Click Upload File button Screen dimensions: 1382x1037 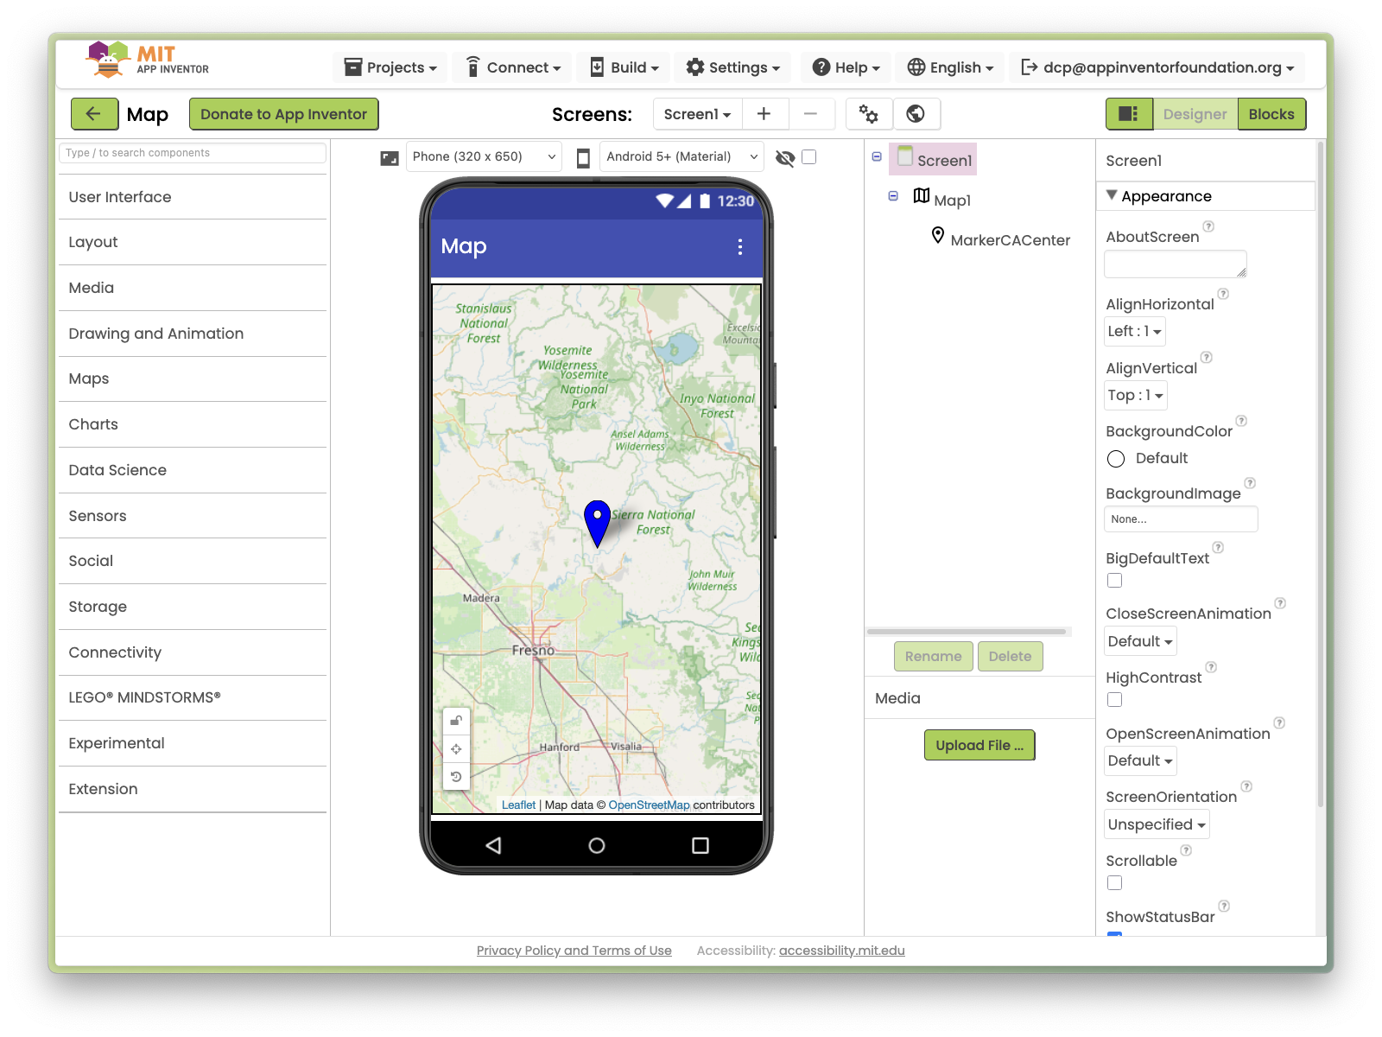tap(979, 745)
